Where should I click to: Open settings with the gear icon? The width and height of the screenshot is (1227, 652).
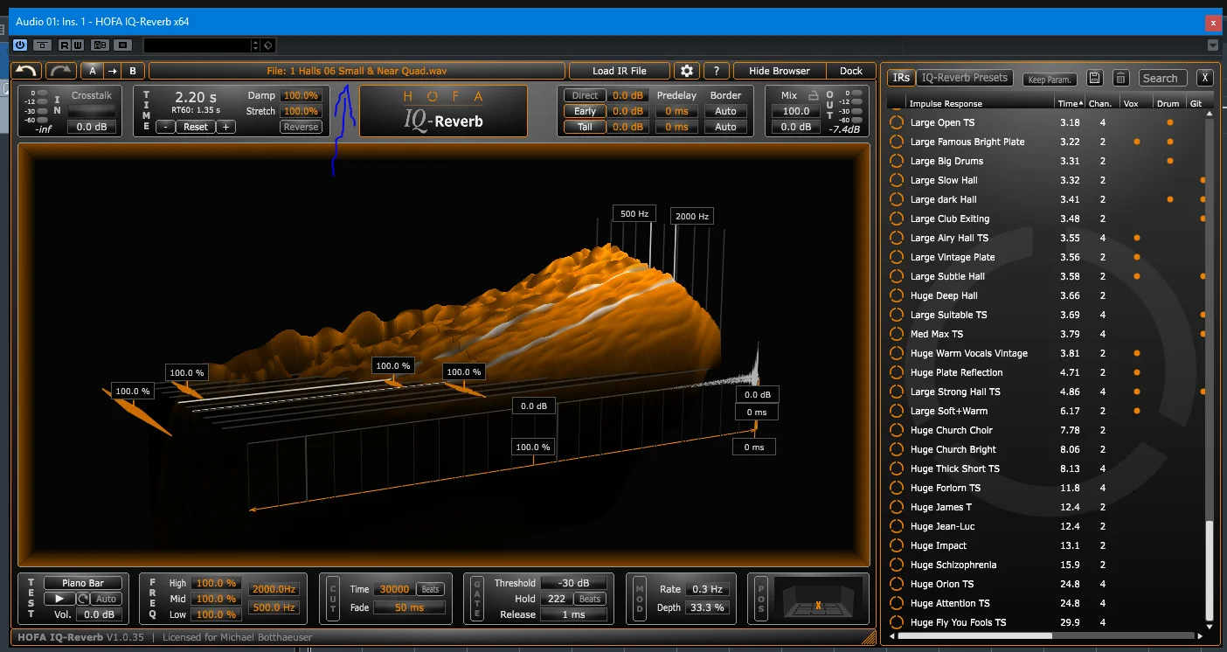click(687, 71)
